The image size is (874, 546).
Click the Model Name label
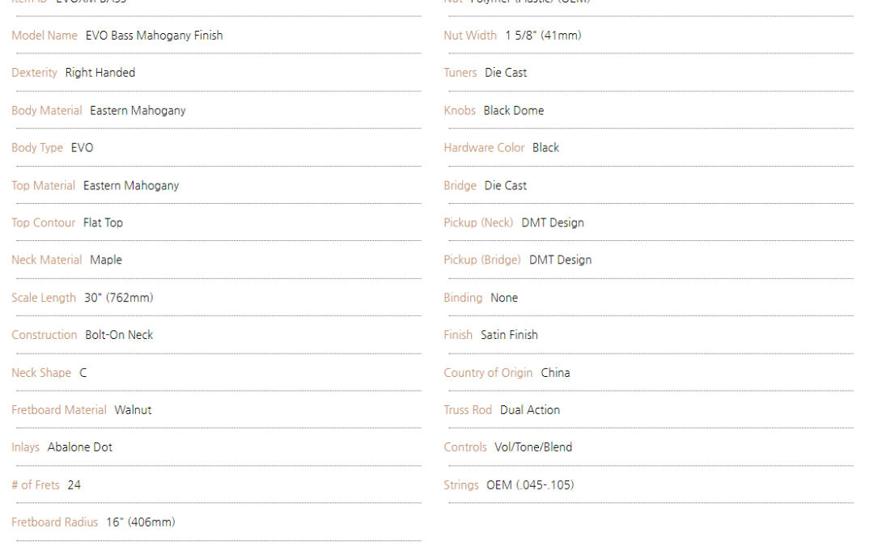[x=45, y=36]
